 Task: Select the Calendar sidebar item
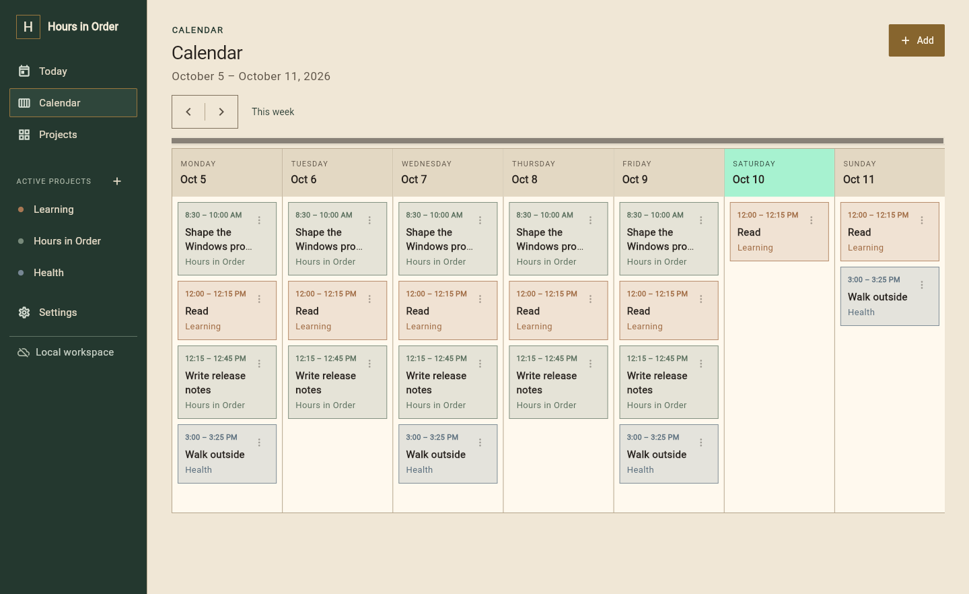coord(73,103)
